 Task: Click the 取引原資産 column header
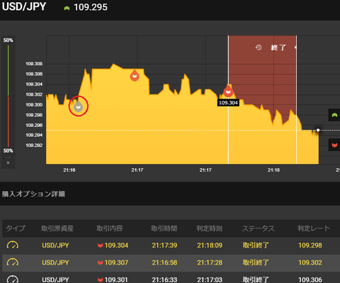point(57,228)
